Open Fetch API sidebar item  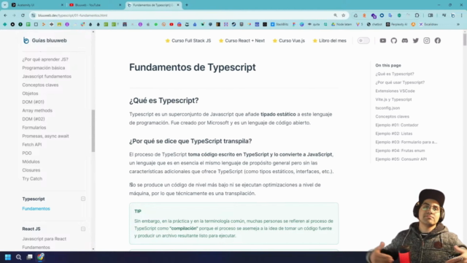click(x=32, y=145)
